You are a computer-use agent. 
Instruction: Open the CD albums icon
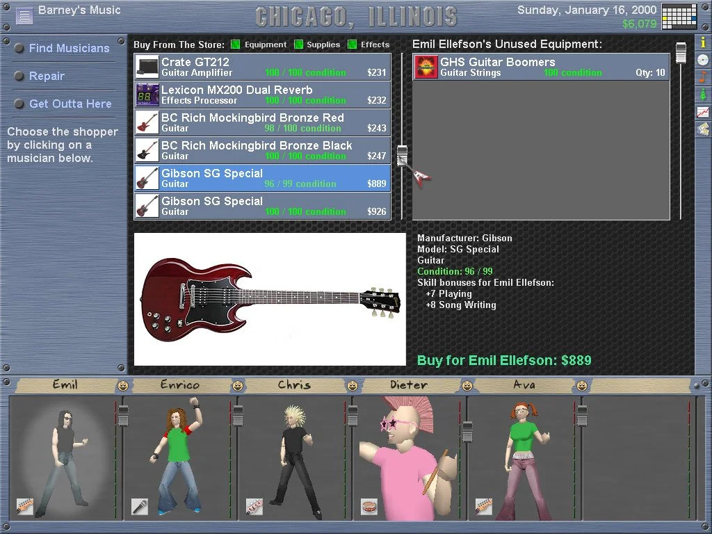click(703, 60)
